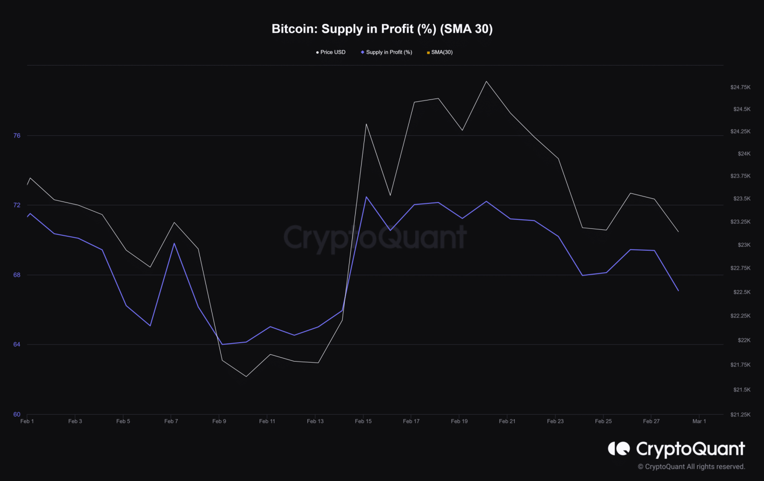Select the Feb 15 date on x-axis
764x481 pixels.
coord(363,421)
